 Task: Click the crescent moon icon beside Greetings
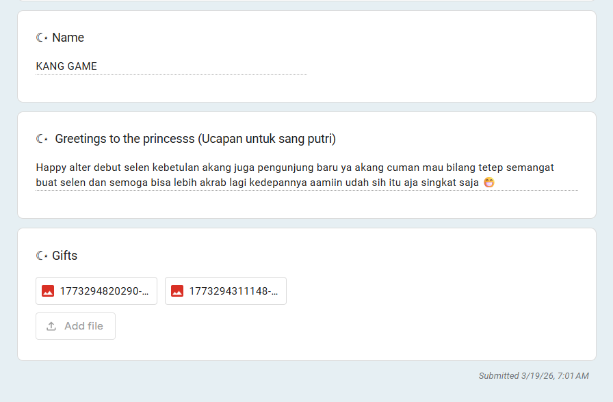point(42,139)
